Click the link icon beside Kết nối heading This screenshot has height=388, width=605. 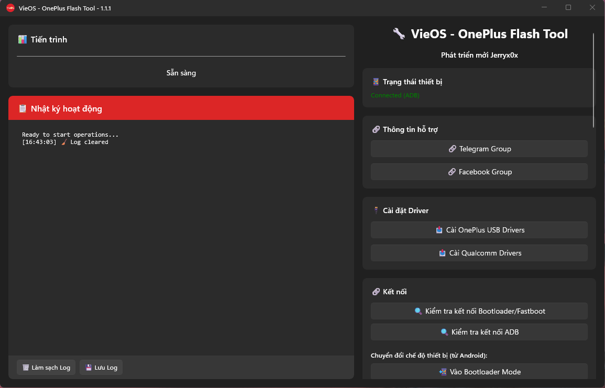click(376, 292)
